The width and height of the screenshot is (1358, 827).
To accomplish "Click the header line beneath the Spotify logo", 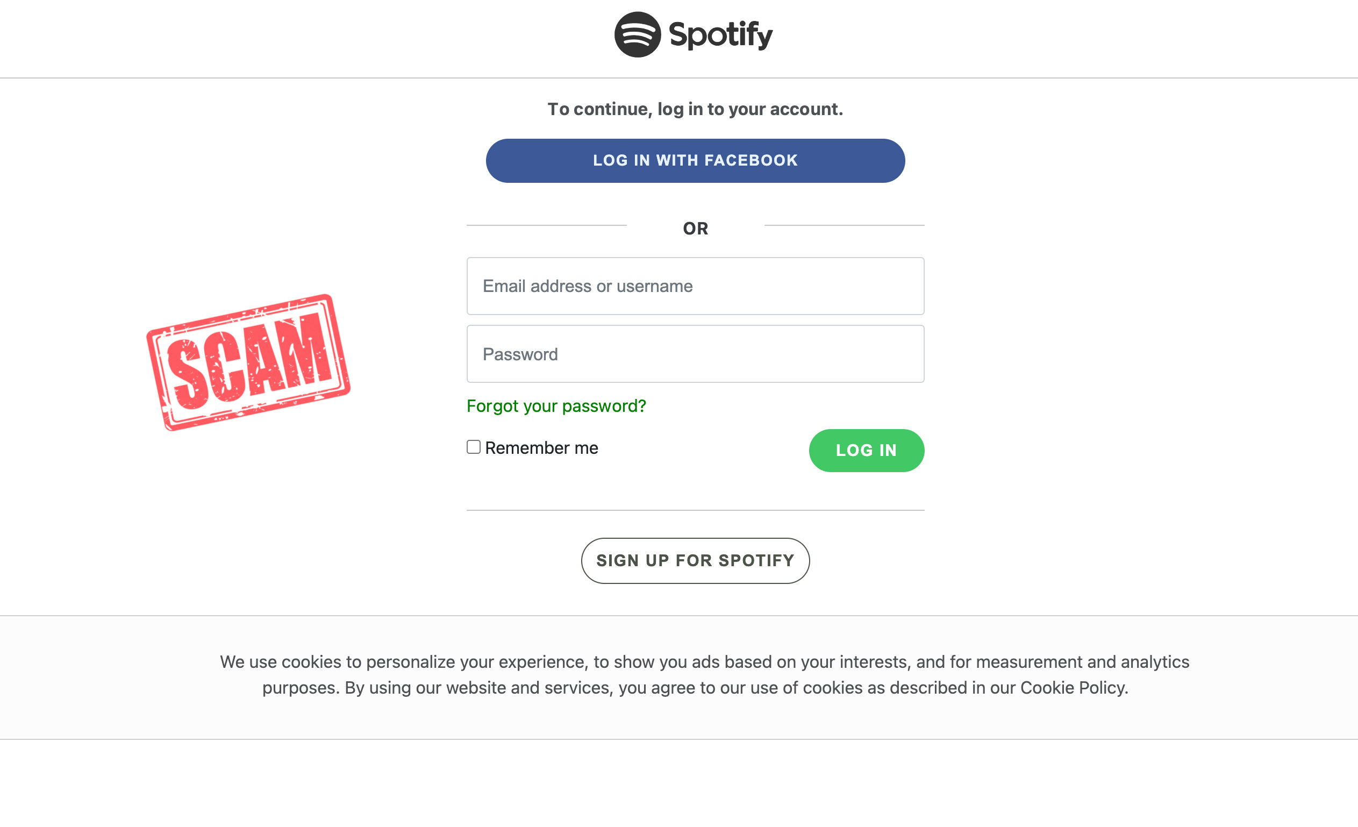I will 679,78.
